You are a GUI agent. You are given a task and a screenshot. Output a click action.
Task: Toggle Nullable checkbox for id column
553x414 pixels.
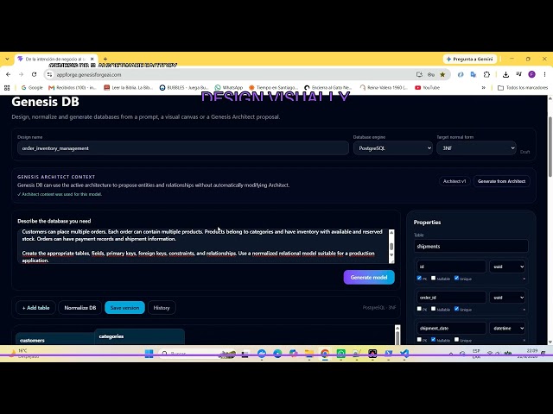pyautogui.click(x=434, y=278)
